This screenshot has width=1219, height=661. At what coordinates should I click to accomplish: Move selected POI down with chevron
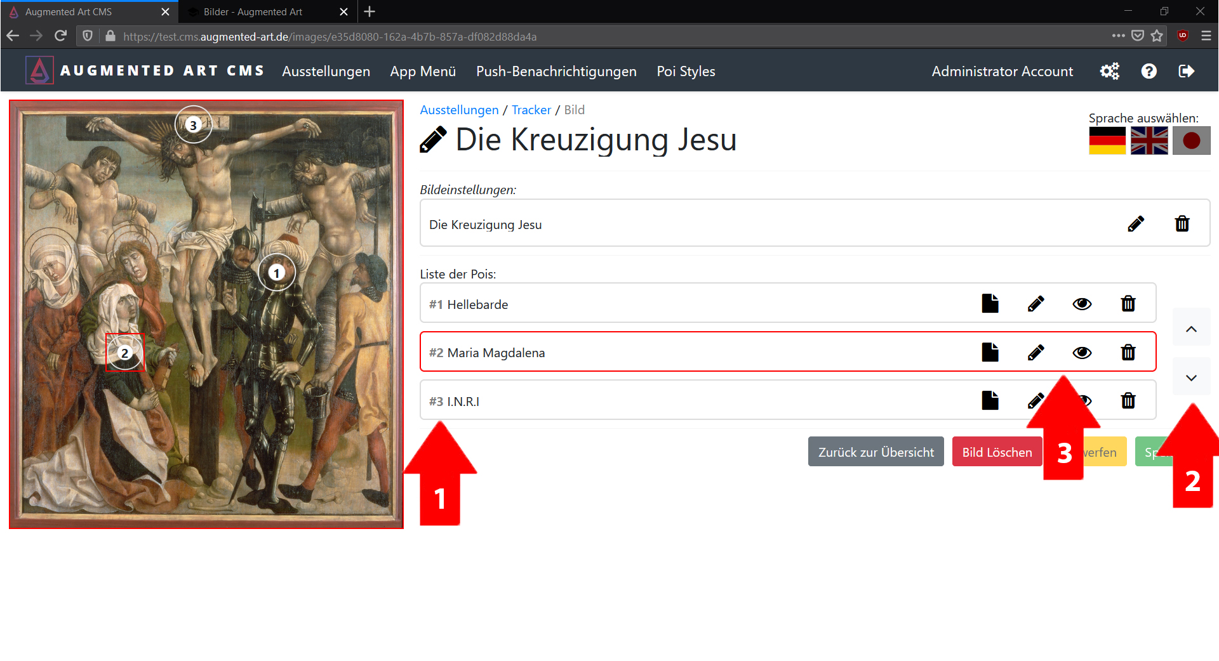pos(1191,377)
